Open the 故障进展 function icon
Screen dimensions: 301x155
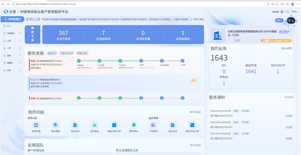pos(36,125)
